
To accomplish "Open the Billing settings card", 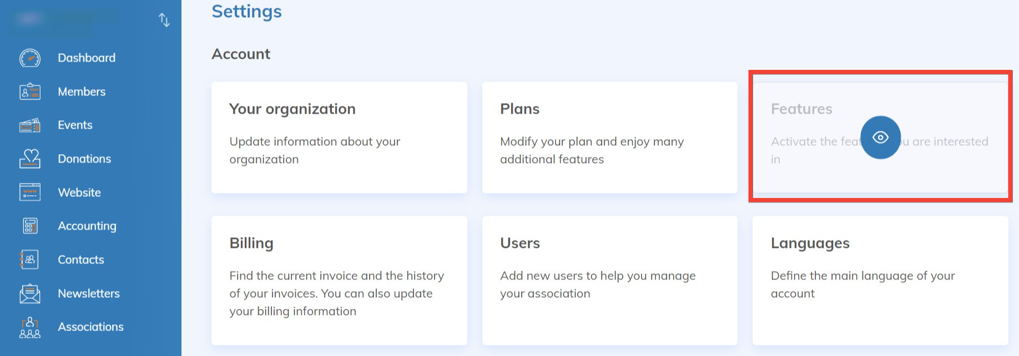I will tap(339, 280).
